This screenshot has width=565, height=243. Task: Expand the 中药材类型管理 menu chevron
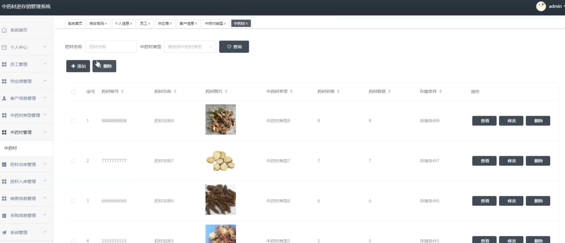pyautogui.click(x=45, y=115)
